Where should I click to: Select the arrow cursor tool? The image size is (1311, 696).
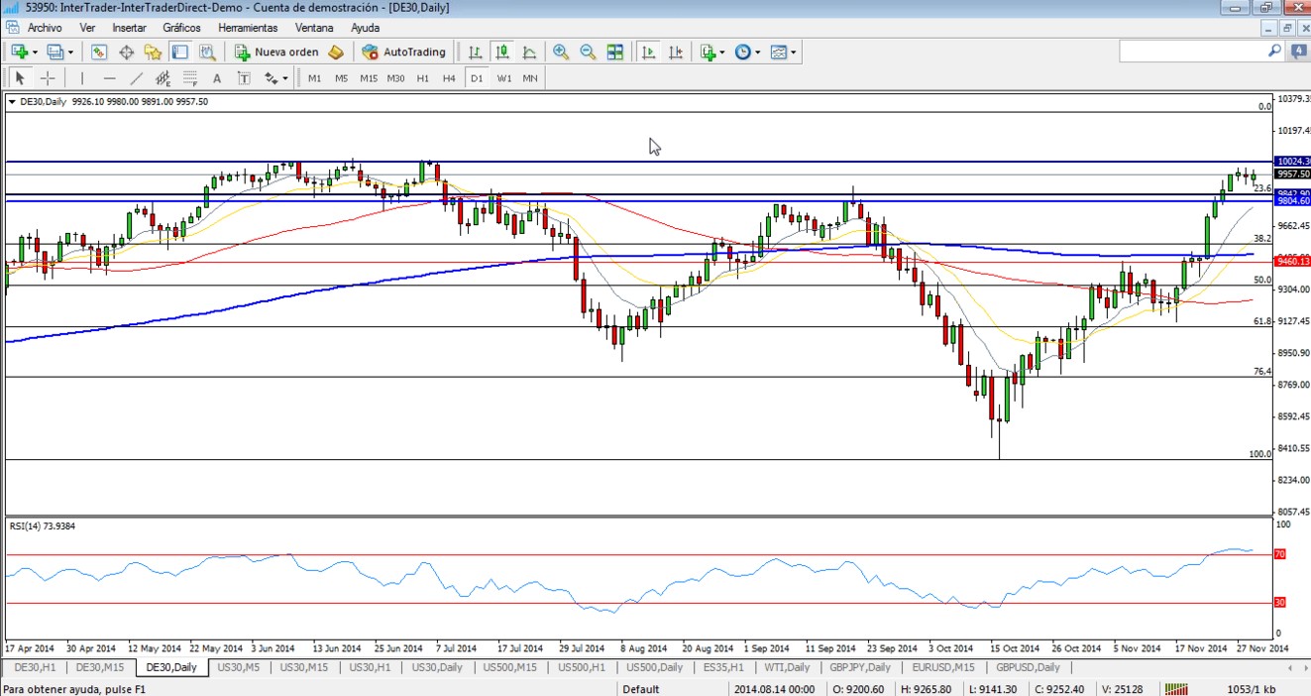[20, 77]
